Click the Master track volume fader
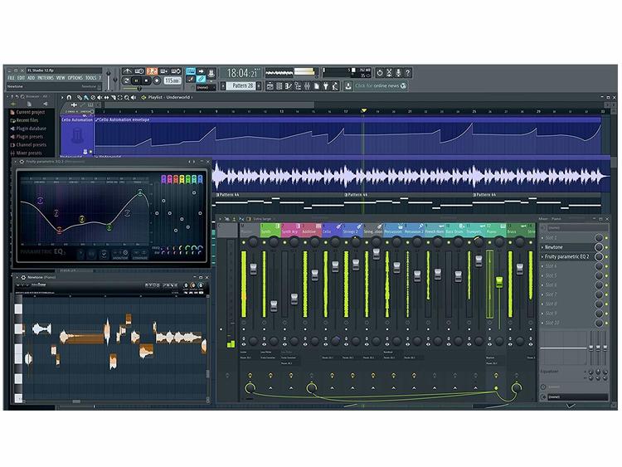Viewport: 622px width, 467px height. [253, 269]
